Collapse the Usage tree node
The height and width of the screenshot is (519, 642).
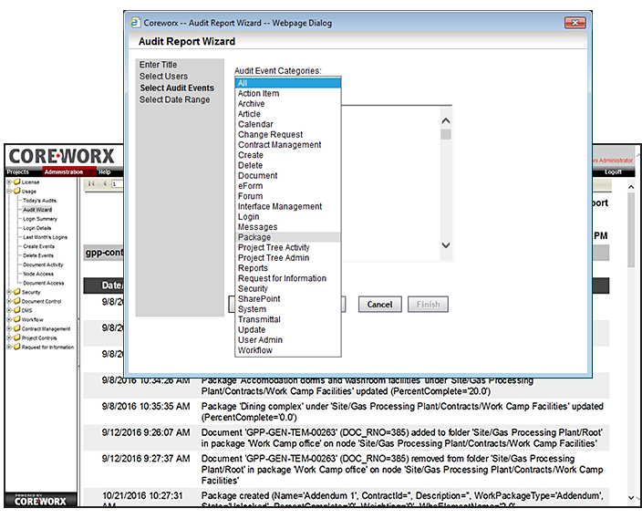tap(8, 192)
